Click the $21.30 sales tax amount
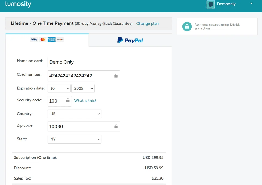This screenshot has height=185, width=262. pyautogui.click(x=157, y=178)
